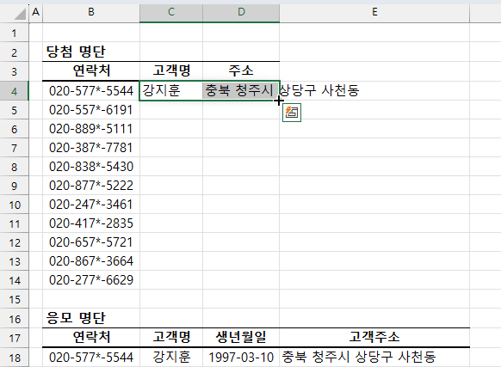The height and width of the screenshot is (367, 501).
Task: Select row 10 header
Action: pyautogui.click(x=14, y=205)
